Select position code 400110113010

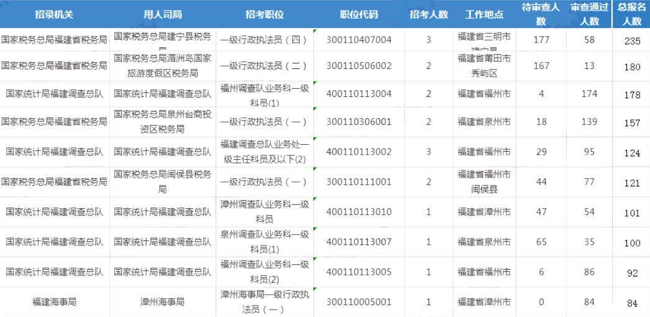coord(359,212)
